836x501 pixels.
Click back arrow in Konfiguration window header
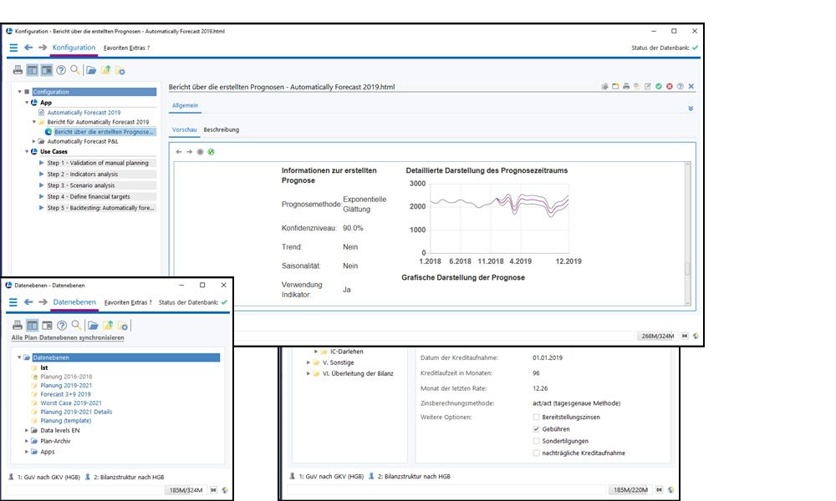[28, 48]
